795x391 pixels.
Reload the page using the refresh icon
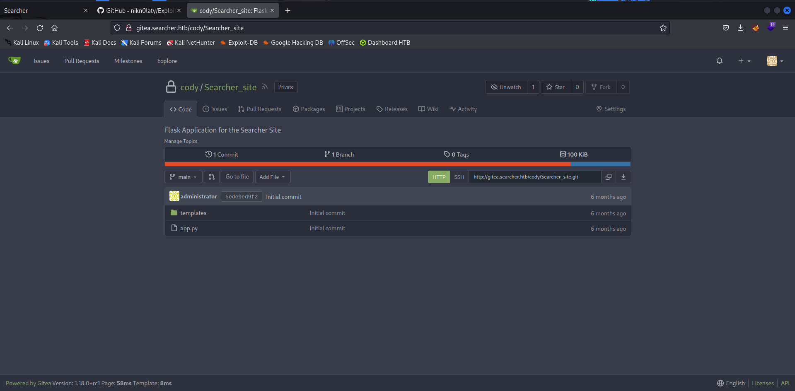(40, 28)
